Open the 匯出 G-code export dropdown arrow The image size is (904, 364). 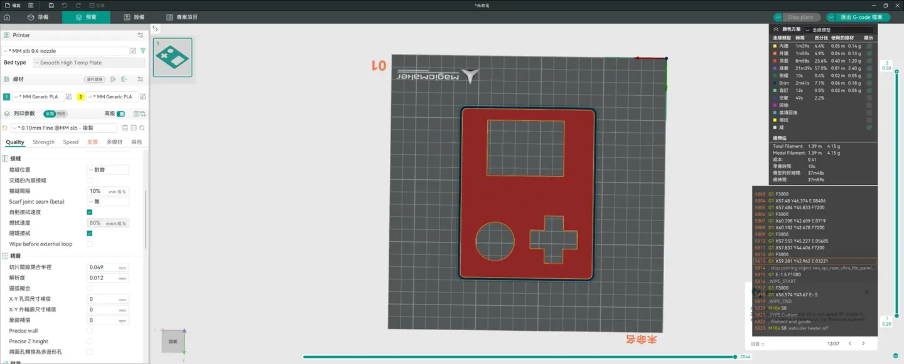pos(831,18)
